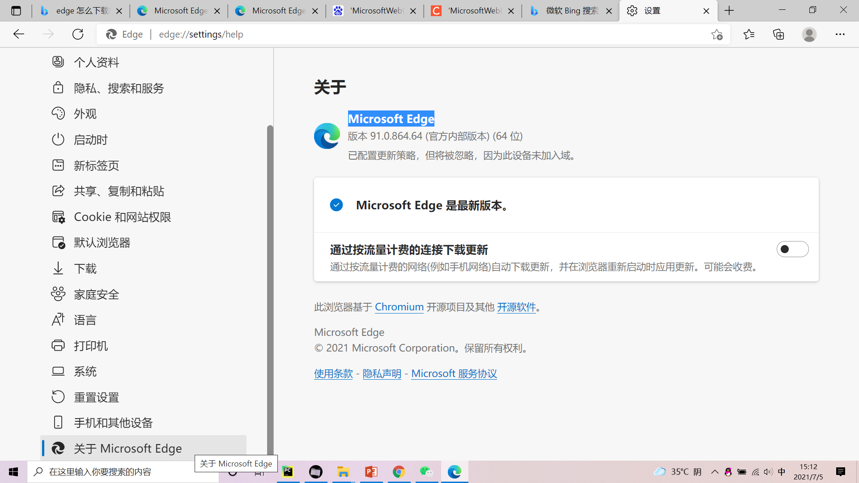
Task: Open the Settings and more ellipsis menu
Action: coord(840,34)
